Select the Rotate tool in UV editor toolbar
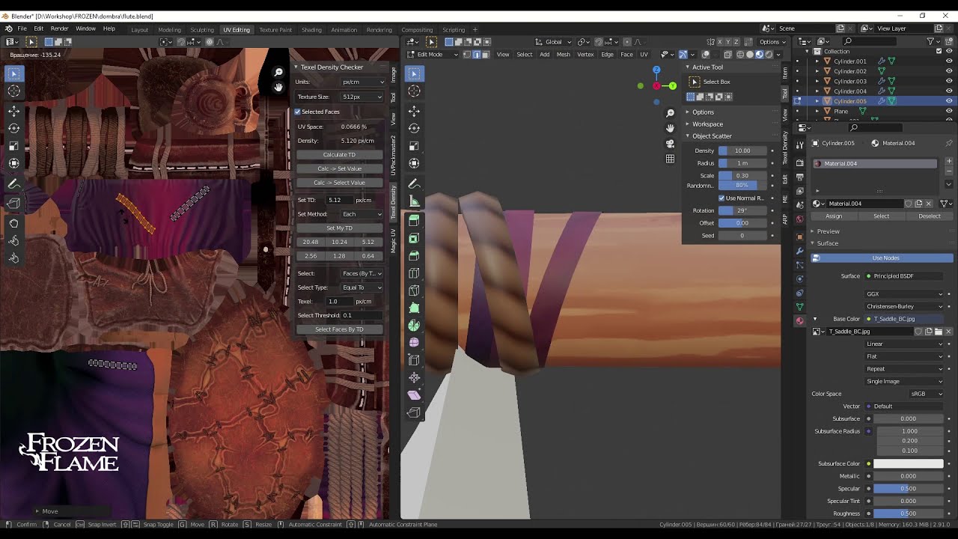This screenshot has height=539, width=958. coord(14,128)
